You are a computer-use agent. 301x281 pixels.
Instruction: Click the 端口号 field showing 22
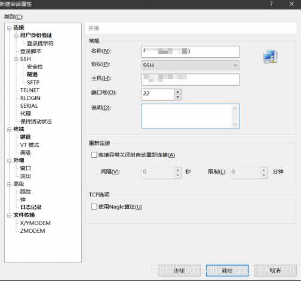(158, 95)
